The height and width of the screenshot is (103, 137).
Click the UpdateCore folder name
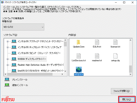[79, 47]
